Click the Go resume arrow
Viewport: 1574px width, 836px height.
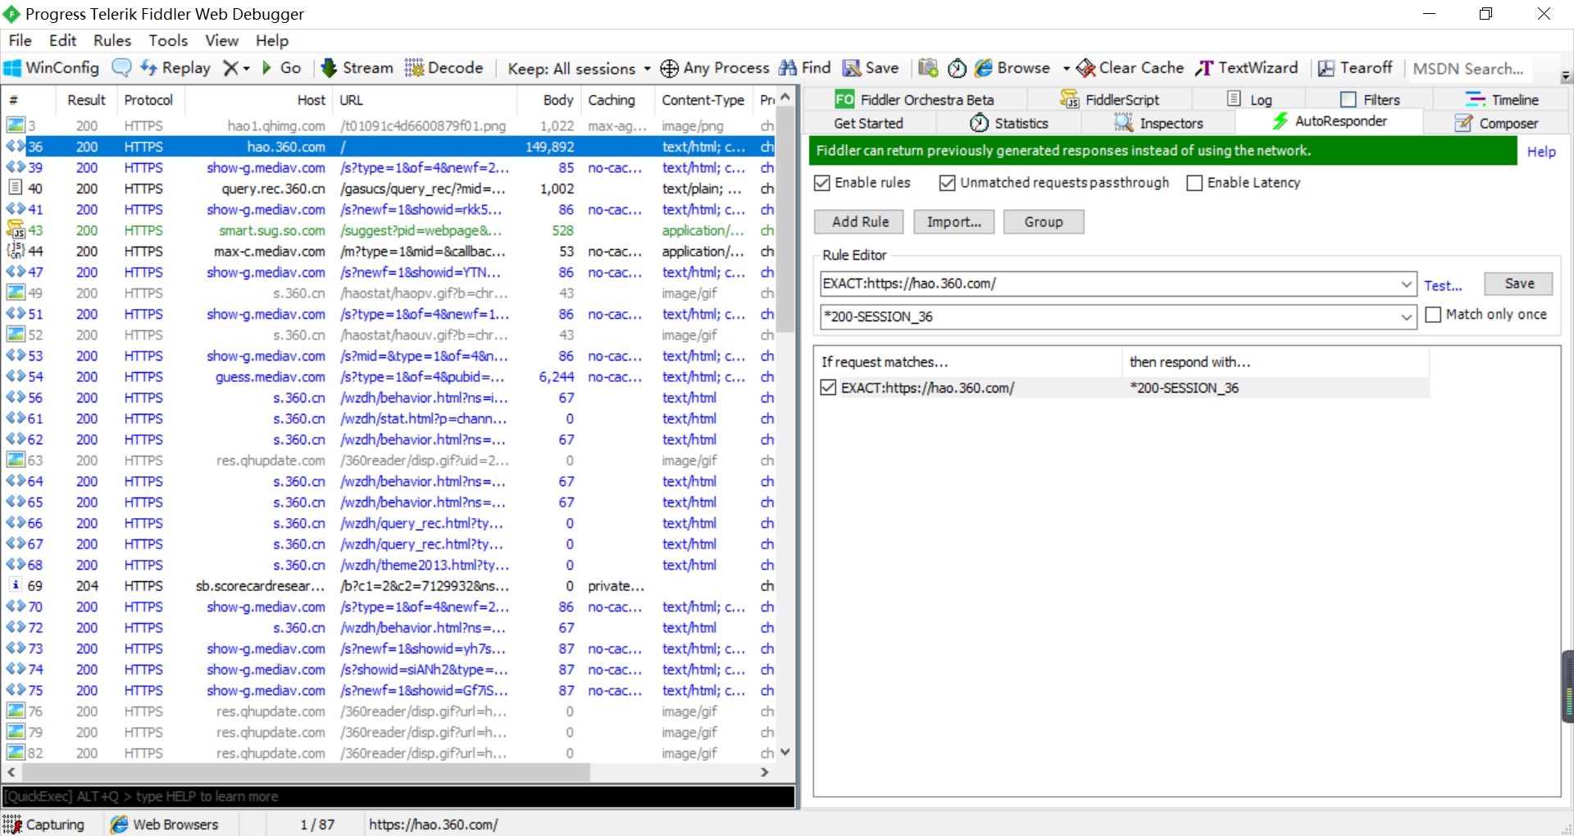[x=281, y=68]
